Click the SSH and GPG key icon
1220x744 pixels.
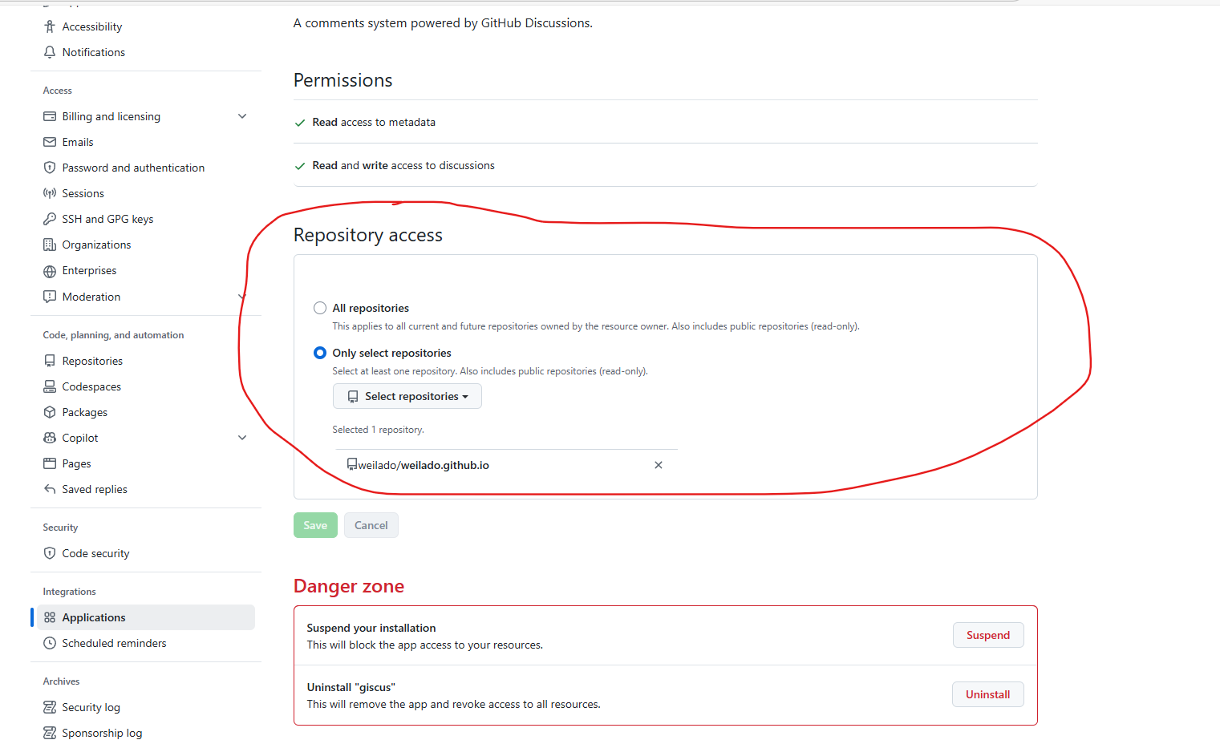tap(50, 219)
